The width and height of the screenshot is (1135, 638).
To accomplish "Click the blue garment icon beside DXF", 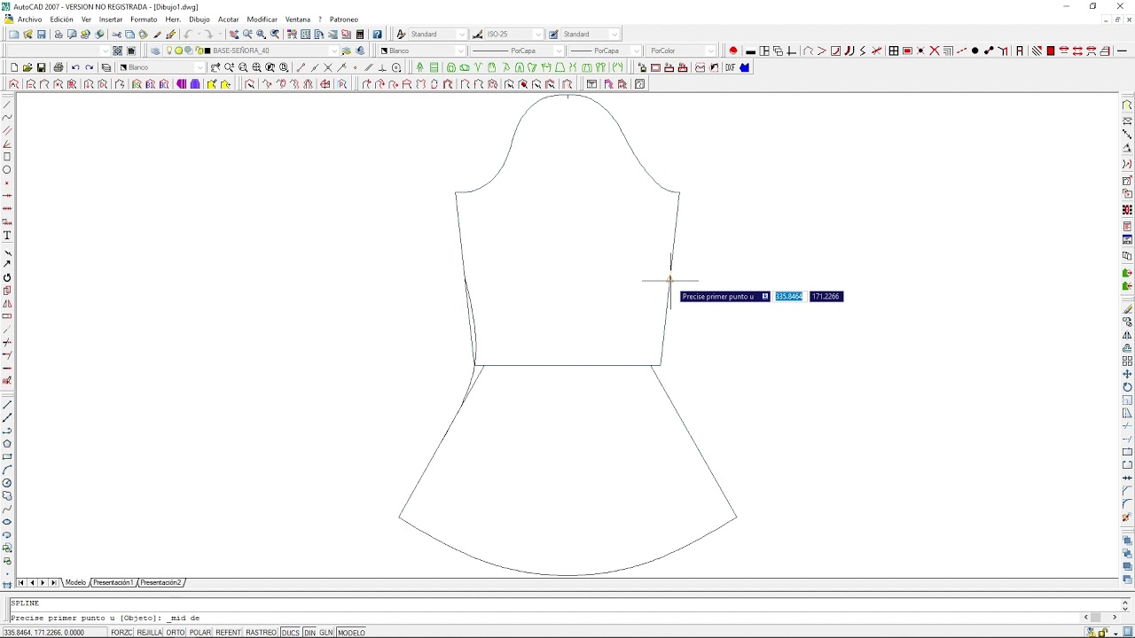I will coord(744,67).
